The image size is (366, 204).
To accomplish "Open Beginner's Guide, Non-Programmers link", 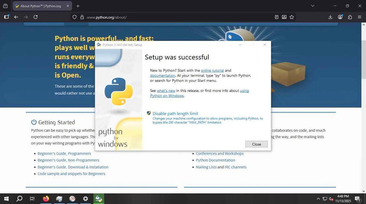I will 68,160.
